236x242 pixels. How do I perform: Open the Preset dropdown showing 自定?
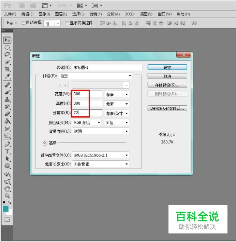click(x=95, y=76)
